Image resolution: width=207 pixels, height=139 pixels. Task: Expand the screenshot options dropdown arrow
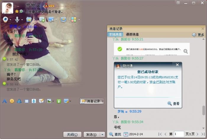[x=70, y=101]
